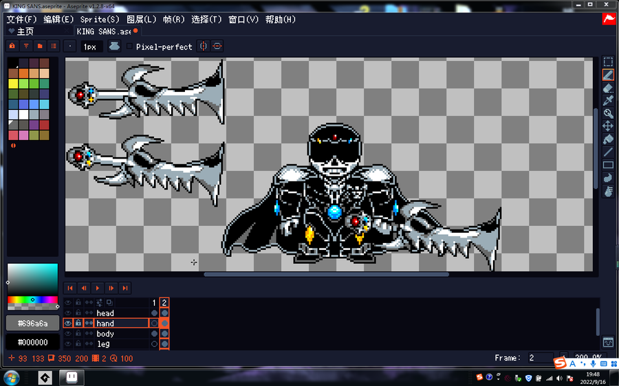The height and width of the screenshot is (386, 619).
Task: Click the background color #000000 button
Action: (33, 342)
